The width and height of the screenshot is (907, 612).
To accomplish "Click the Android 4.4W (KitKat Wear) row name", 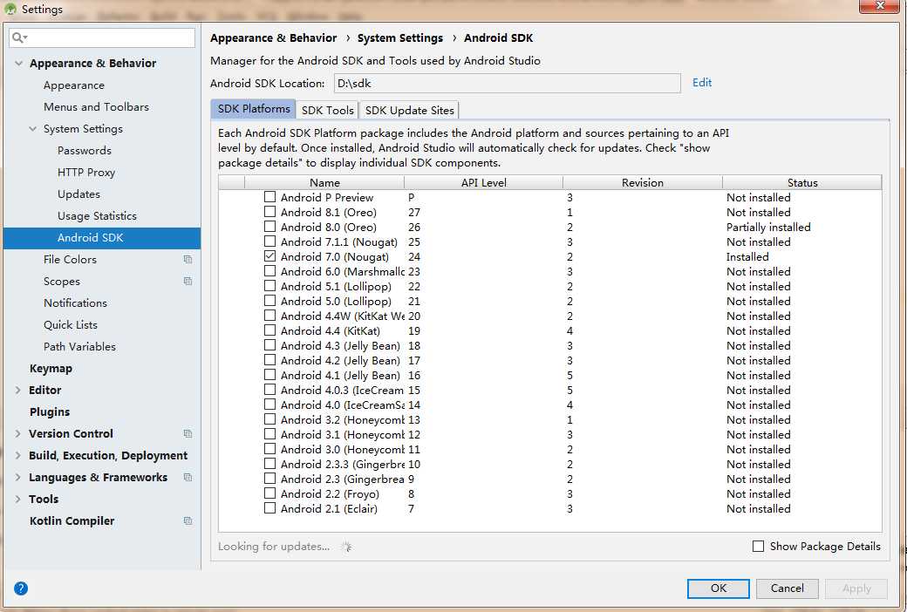I will (x=343, y=316).
